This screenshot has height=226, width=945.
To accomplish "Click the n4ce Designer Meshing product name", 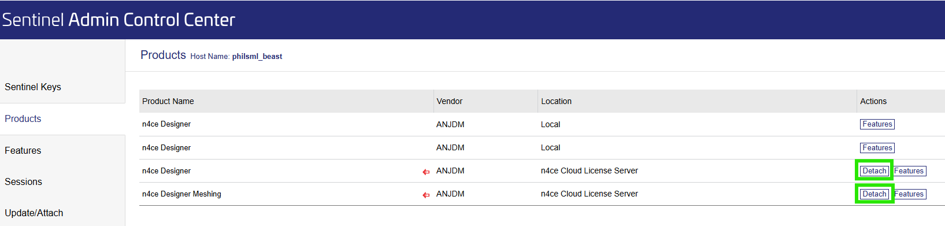I will pos(181,194).
